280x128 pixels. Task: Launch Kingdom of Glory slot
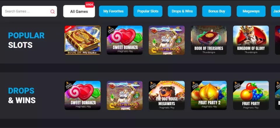251,40
